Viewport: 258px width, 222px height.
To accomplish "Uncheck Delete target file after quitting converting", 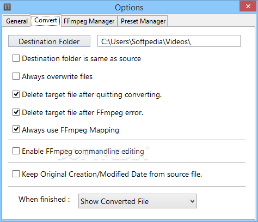I will [16, 94].
